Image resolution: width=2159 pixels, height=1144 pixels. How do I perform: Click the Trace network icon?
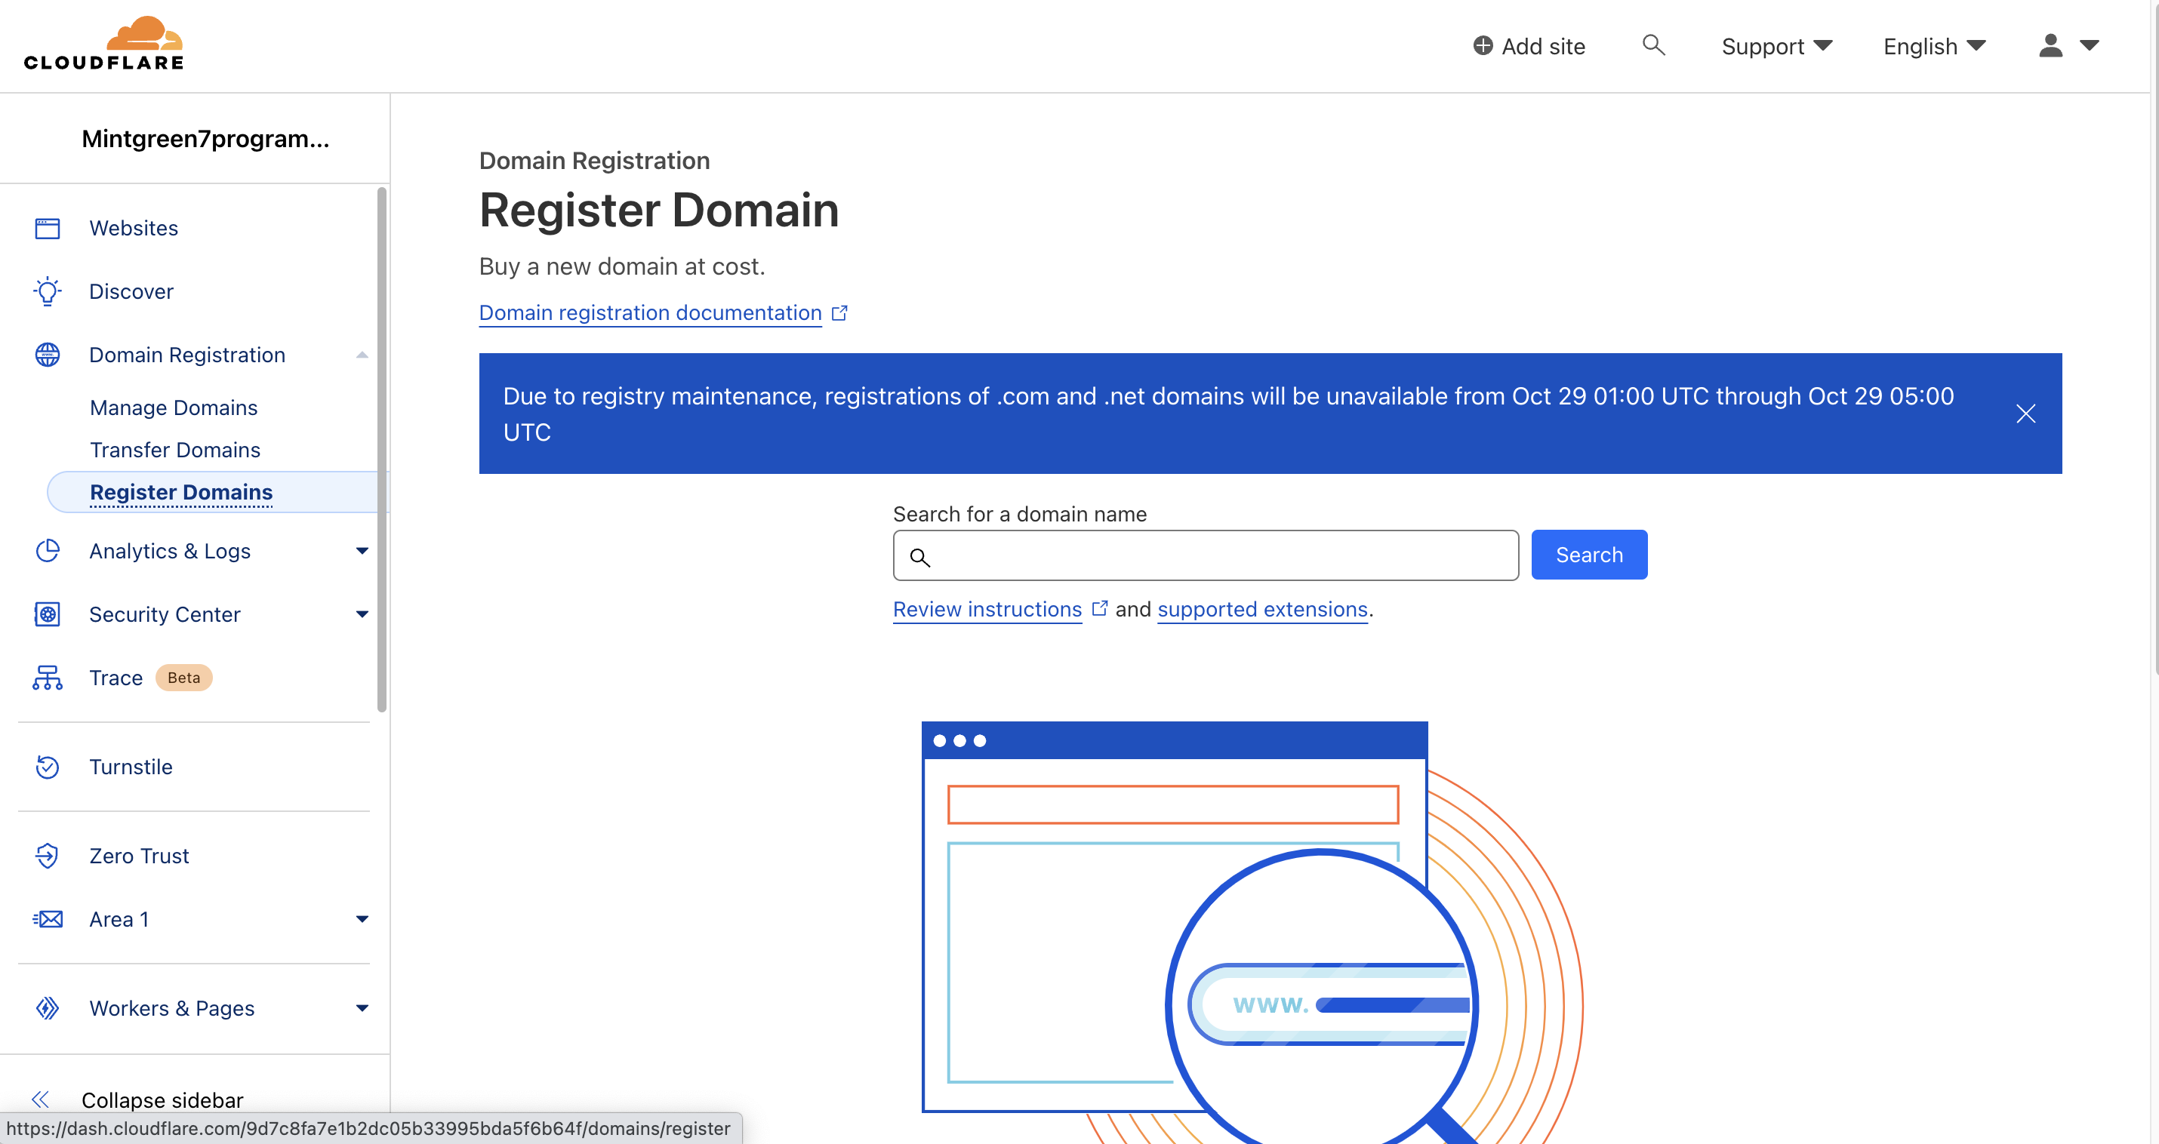tap(48, 678)
